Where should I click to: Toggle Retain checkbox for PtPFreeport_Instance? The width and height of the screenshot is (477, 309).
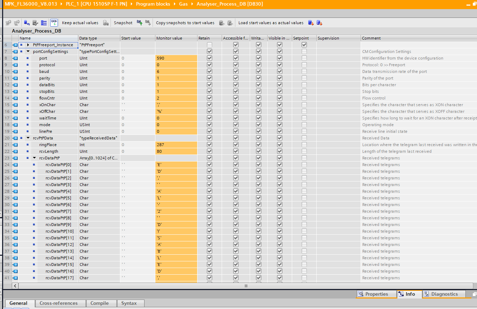(x=209, y=45)
